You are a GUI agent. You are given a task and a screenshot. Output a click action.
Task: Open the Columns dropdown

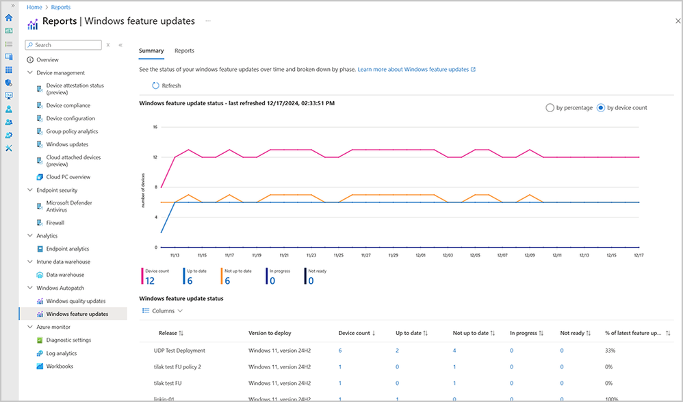162,310
